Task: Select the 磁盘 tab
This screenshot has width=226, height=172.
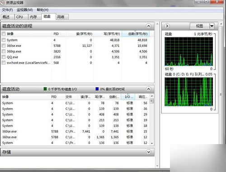Action: [x=48, y=17]
